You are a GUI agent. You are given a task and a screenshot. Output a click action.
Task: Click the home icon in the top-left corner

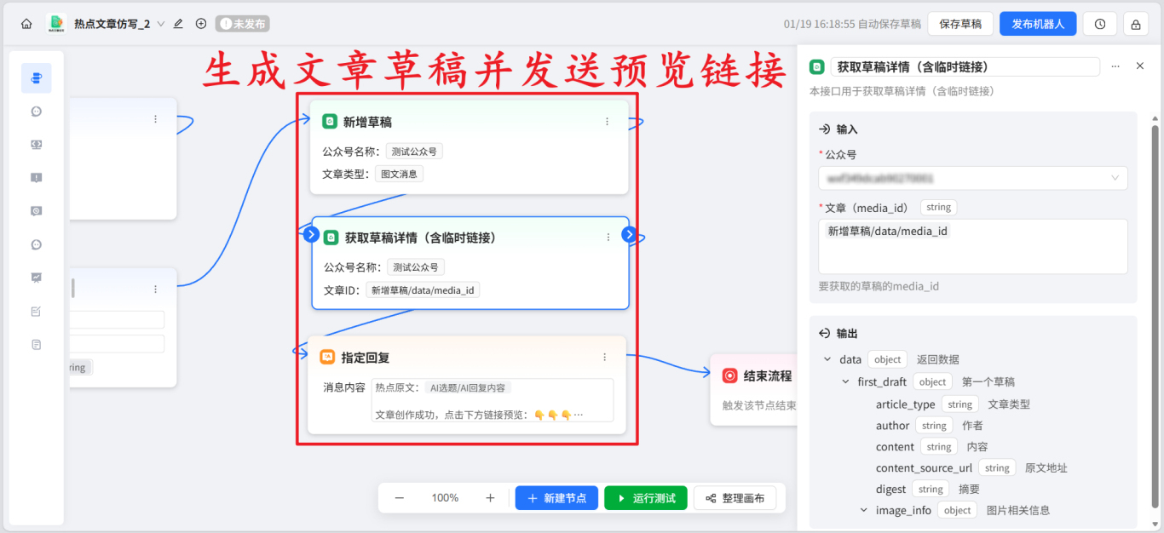click(x=26, y=23)
